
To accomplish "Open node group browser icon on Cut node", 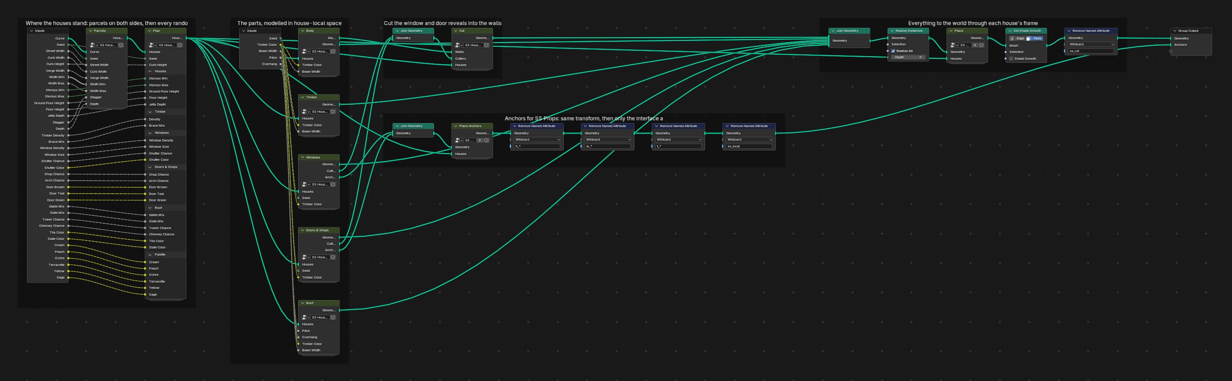I will [x=459, y=45].
